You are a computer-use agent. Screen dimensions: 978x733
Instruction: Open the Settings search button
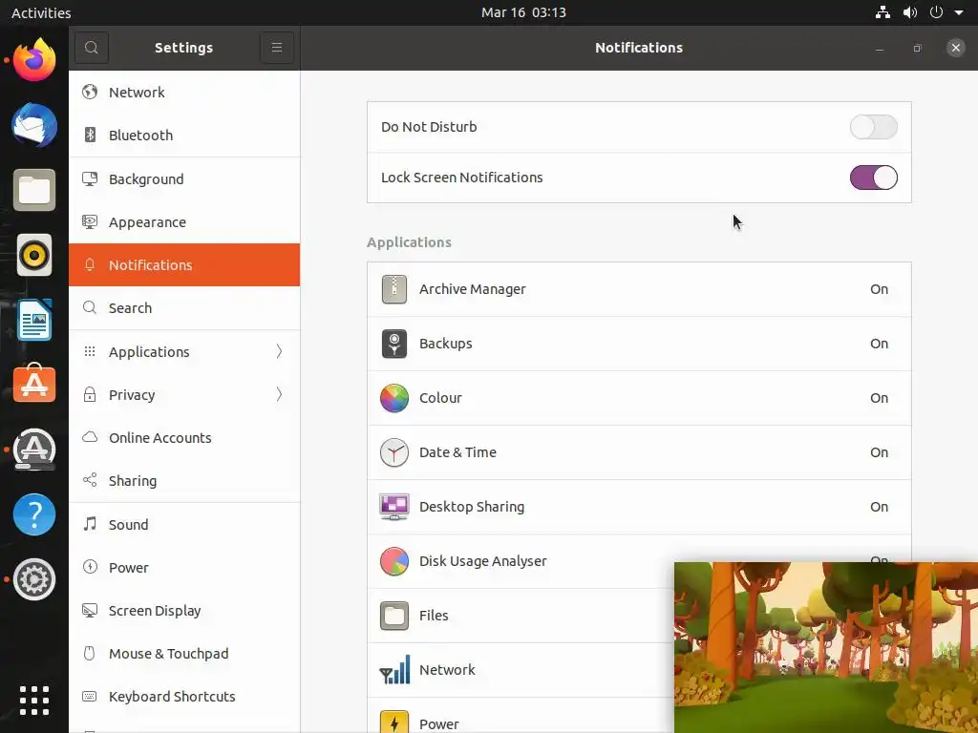coord(92,48)
